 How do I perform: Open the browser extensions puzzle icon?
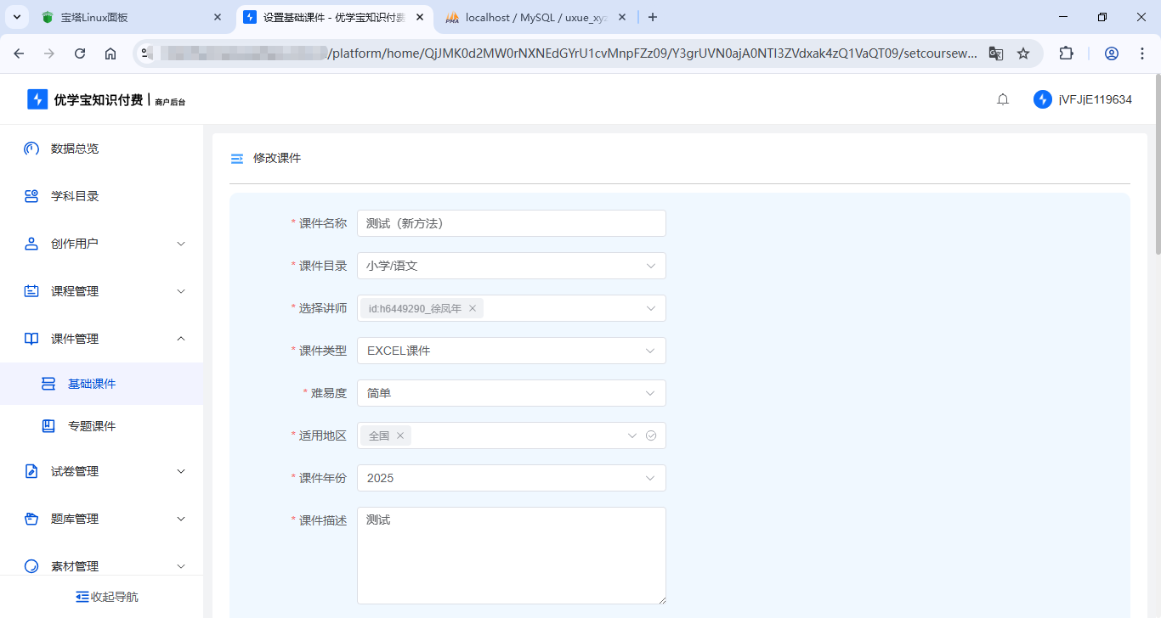(1066, 53)
